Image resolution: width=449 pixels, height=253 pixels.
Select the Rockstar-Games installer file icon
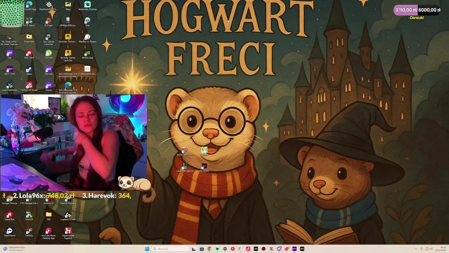point(68,38)
